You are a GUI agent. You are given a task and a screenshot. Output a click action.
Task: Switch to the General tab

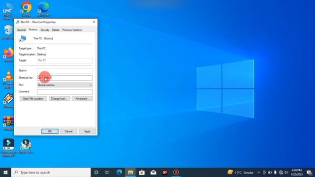pos(21,30)
